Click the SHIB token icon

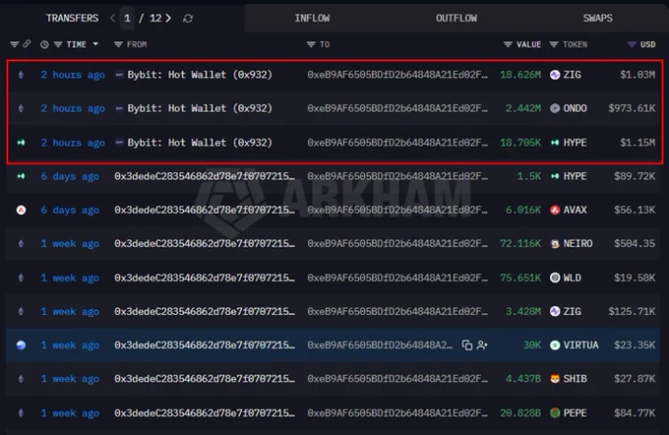[555, 379]
